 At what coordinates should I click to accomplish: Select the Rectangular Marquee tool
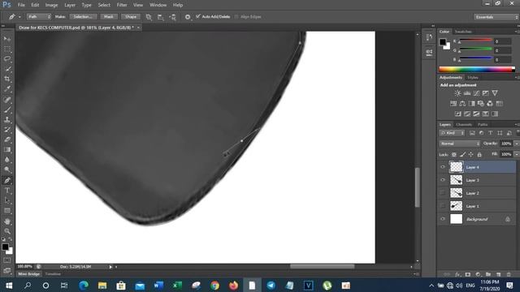click(7, 49)
